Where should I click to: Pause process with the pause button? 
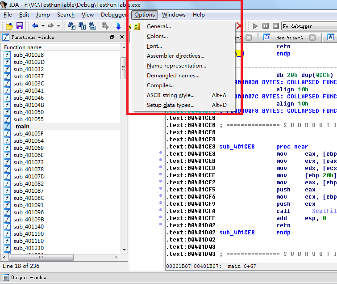(x=266, y=26)
